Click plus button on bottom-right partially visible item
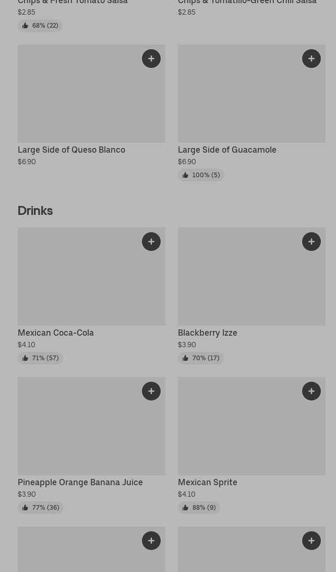This screenshot has width=336, height=572. (311, 541)
